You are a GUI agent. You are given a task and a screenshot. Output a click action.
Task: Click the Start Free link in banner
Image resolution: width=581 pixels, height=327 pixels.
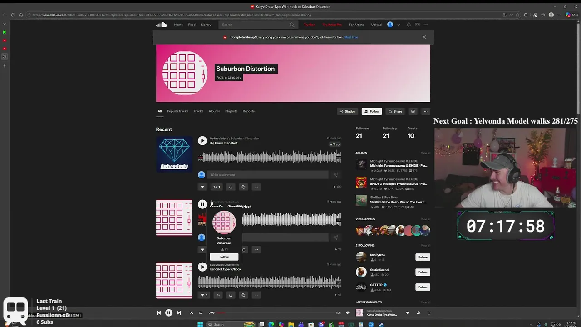point(351,37)
